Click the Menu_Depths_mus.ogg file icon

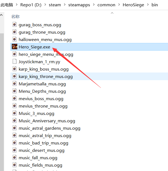(15, 91)
